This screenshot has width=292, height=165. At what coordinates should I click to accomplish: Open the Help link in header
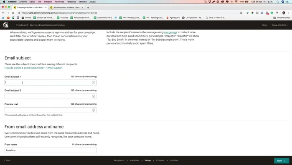[x=264, y=25]
